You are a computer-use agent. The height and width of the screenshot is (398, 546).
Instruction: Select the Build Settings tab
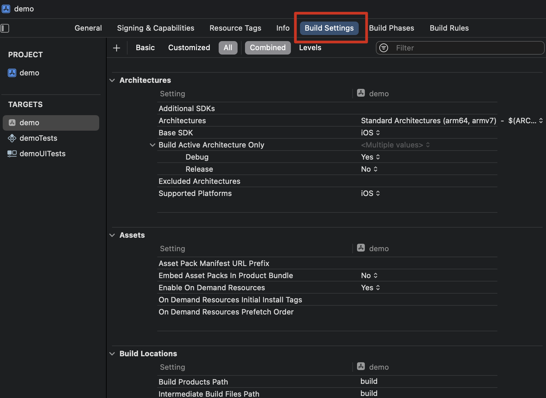click(x=329, y=28)
